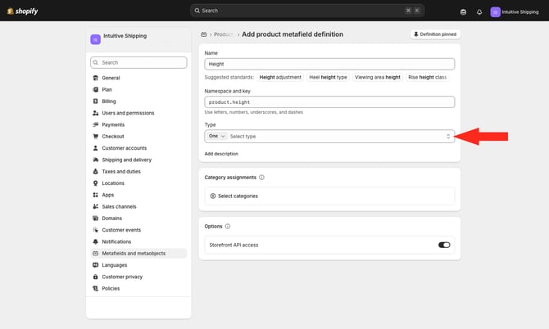Click the Taxes and duties icon

point(95,172)
